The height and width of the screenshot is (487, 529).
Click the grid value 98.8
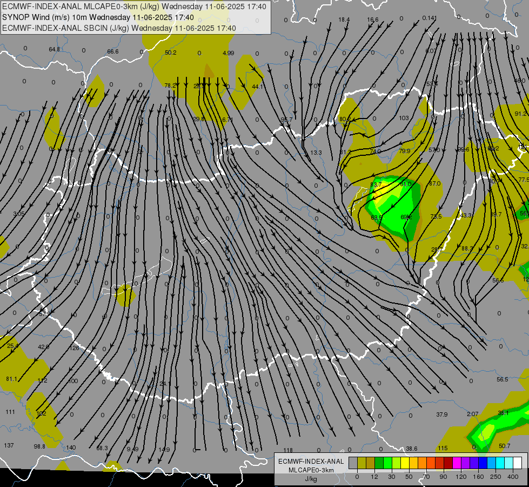pos(39,446)
